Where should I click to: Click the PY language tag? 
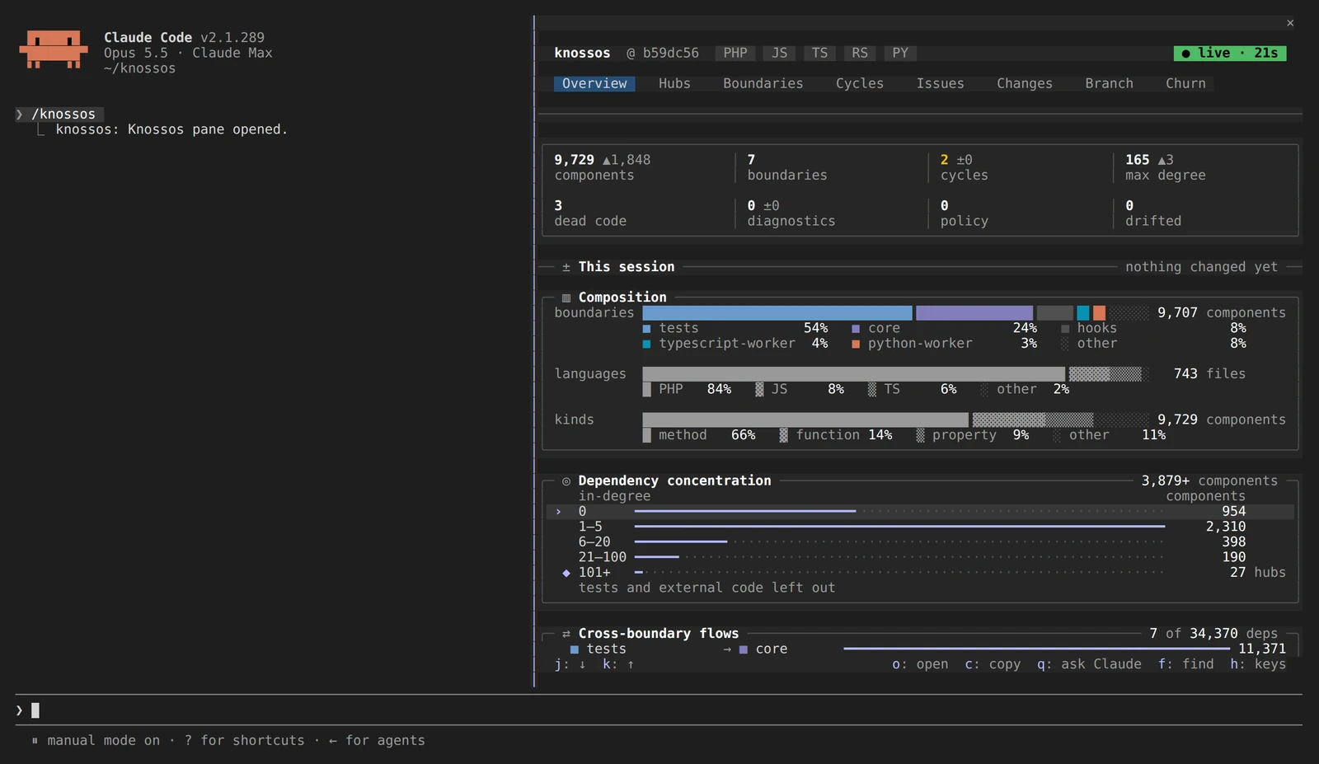tap(900, 53)
